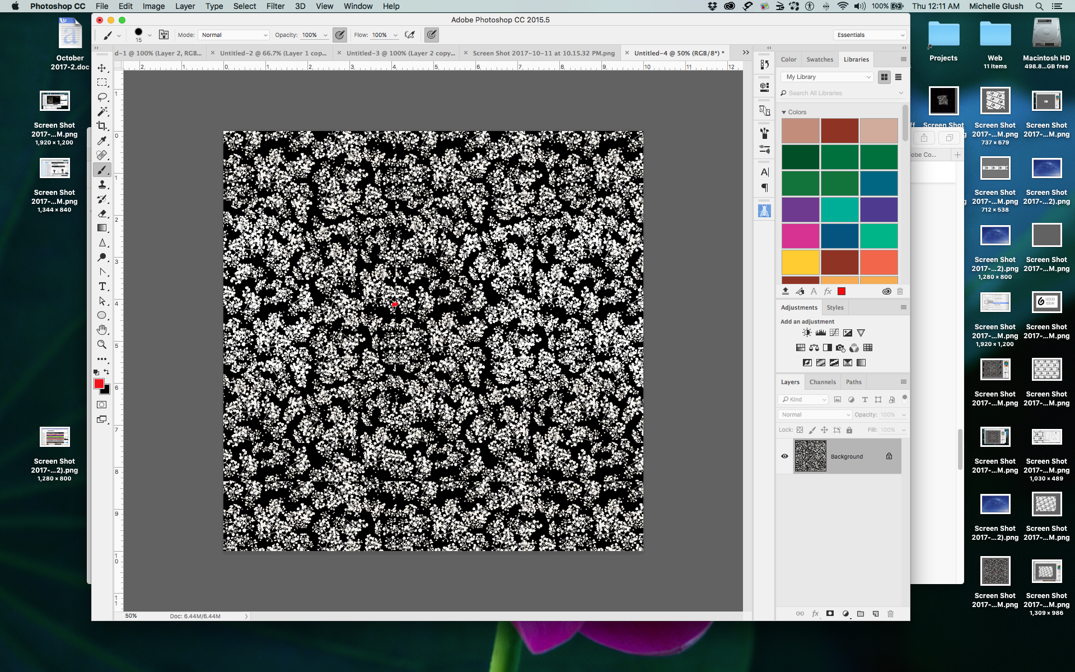Select the Type tool
The image size is (1075, 672).
[102, 286]
